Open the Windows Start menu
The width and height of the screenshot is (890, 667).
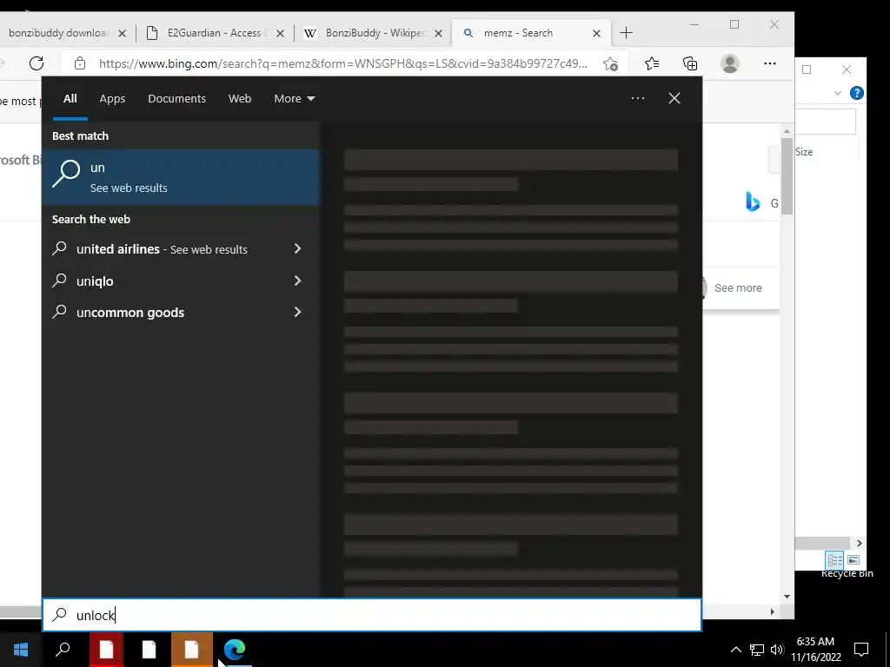coord(21,650)
